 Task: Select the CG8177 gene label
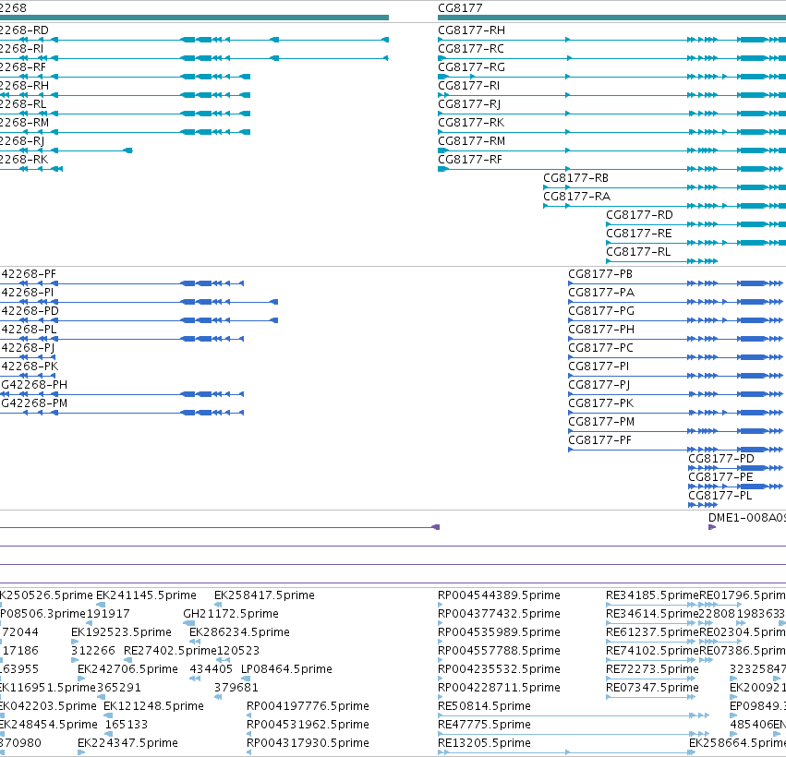point(460,8)
